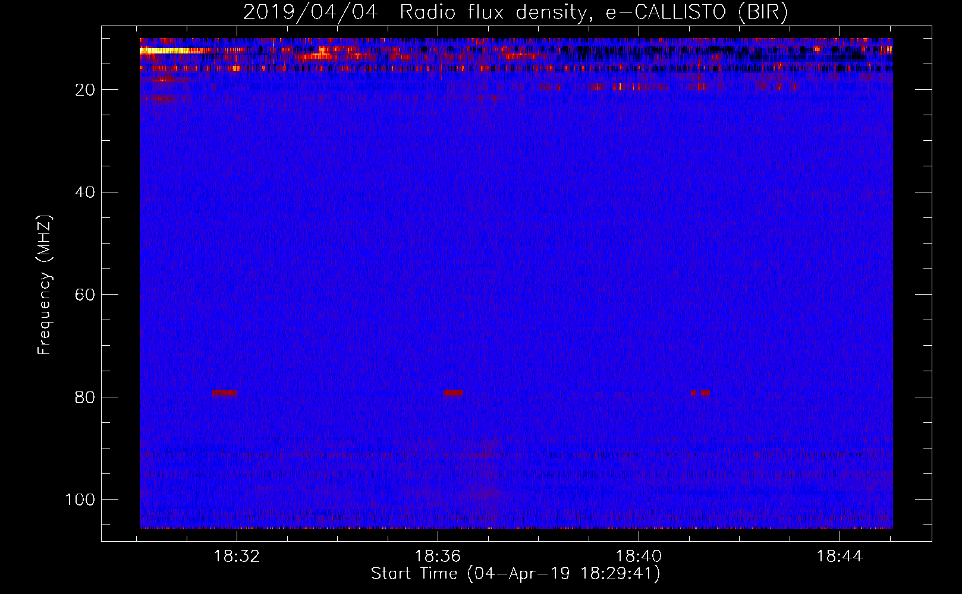The width and height of the screenshot is (962, 594).
Task: Click the split red burst near 18:41 at 80 MHz
Action: pyautogui.click(x=700, y=393)
